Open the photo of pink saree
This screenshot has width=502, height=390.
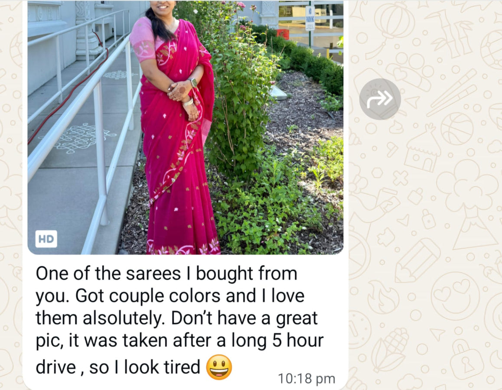click(x=186, y=127)
